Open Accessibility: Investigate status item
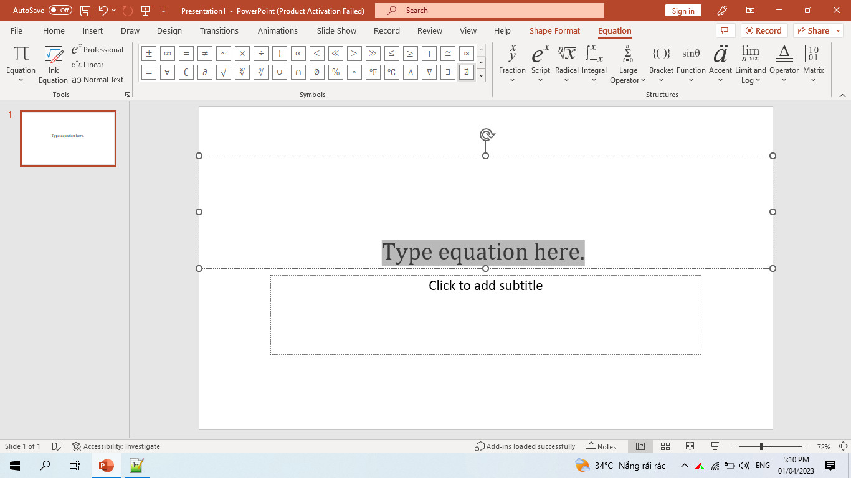 pyautogui.click(x=116, y=446)
